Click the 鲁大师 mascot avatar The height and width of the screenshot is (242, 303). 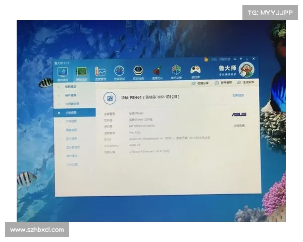[246, 69]
